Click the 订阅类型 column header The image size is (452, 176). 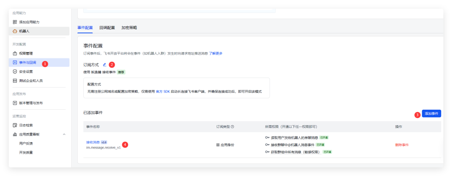tap(223, 127)
